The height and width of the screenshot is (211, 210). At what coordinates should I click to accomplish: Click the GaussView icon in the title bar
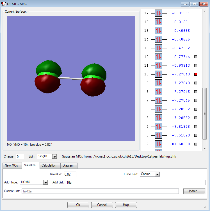pyautogui.click(x=3, y=4)
